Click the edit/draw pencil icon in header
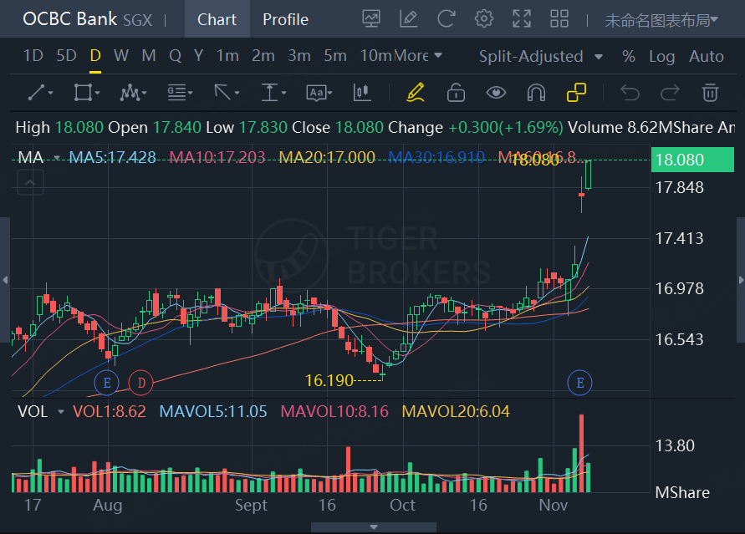This screenshot has height=534, width=745. pyautogui.click(x=409, y=19)
